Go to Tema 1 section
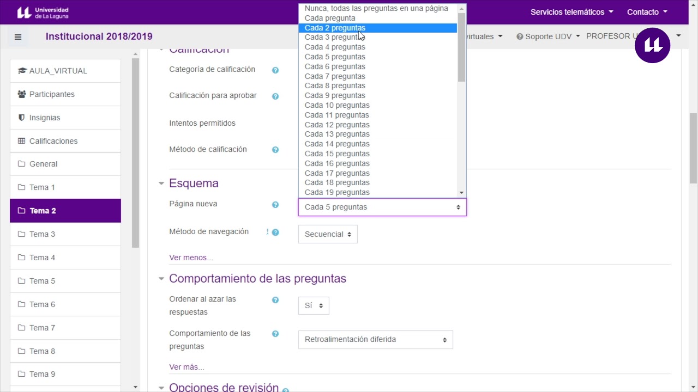 point(65,187)
